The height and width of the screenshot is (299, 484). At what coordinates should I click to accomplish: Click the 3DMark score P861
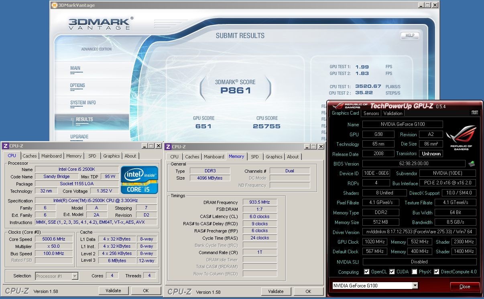[236, 91]
